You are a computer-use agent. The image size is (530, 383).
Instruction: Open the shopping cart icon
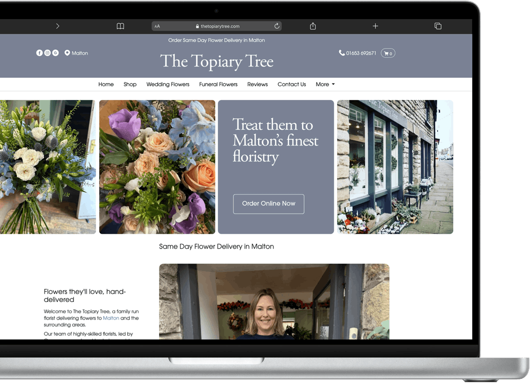[x=388, y=53]
